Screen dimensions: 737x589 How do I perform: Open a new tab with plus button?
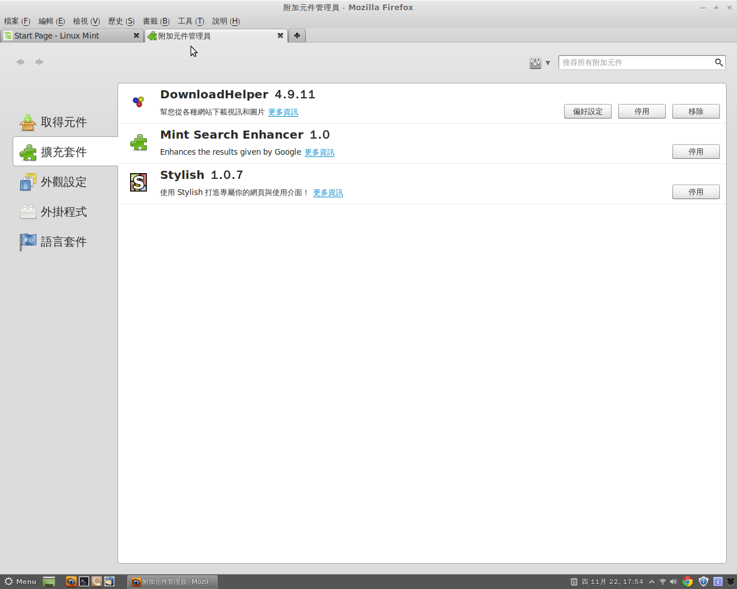(x=297, y=36)
